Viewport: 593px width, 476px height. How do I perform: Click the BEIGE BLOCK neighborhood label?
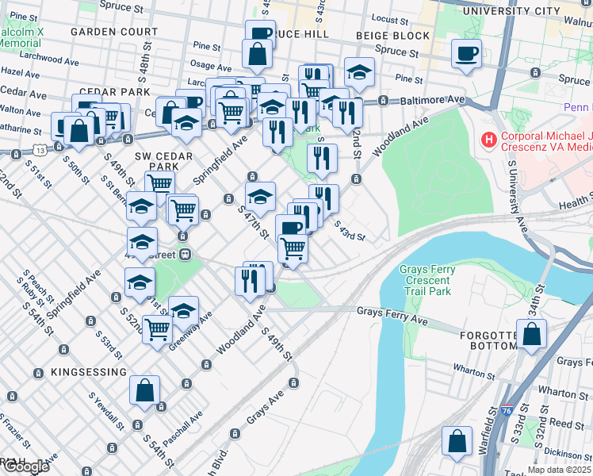coord(393,36)
